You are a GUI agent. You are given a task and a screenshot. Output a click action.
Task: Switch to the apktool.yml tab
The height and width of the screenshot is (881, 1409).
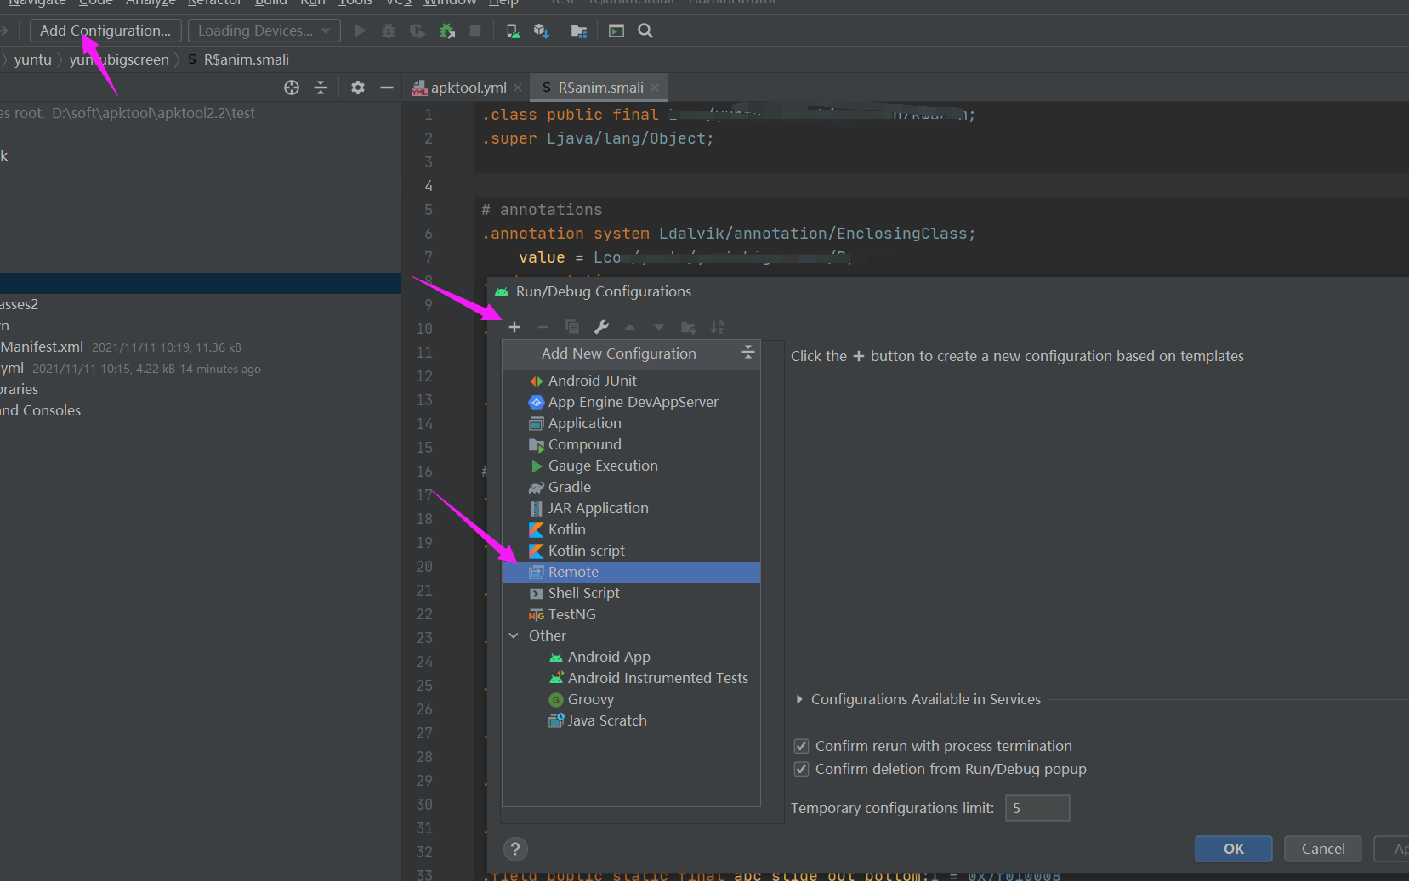point(466,87)
